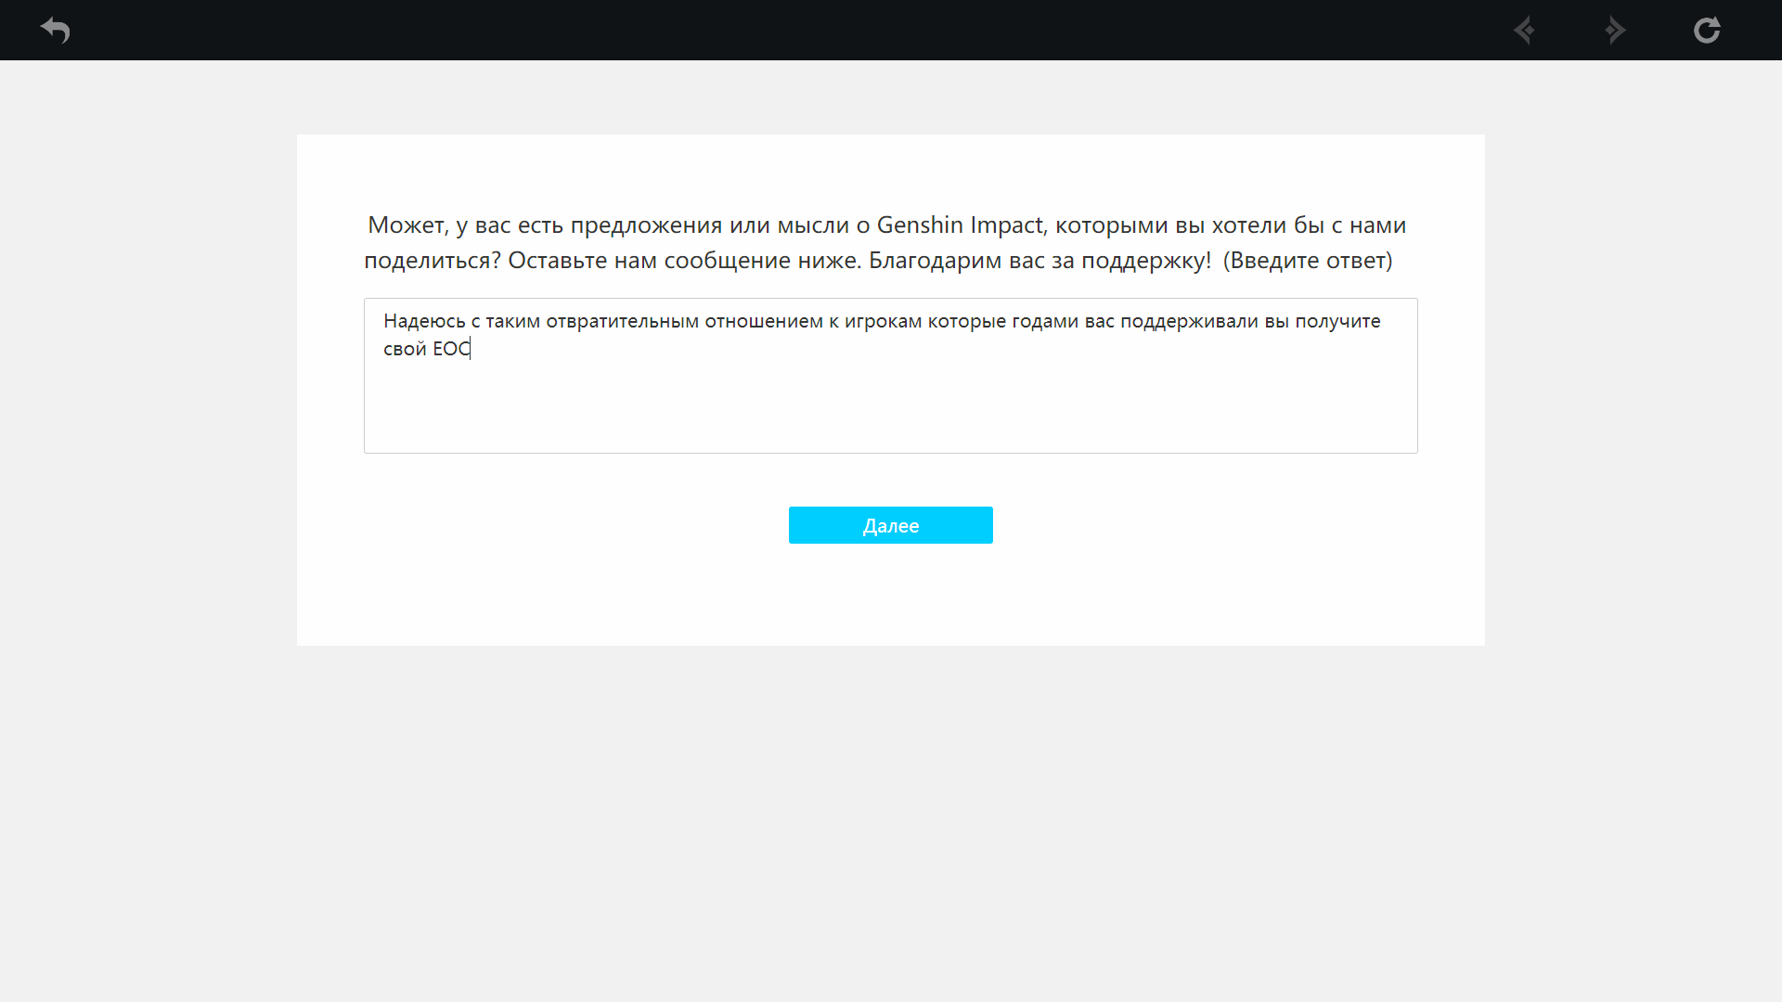Go forward with the right navigation arrow

(1615, 31)
